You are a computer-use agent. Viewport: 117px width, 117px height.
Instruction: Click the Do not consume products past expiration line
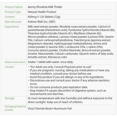tap(59, 87)
